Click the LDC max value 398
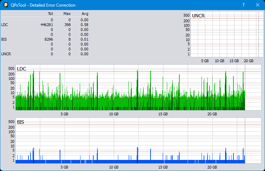This screenshot has width=265, height=171. [67, 25]
